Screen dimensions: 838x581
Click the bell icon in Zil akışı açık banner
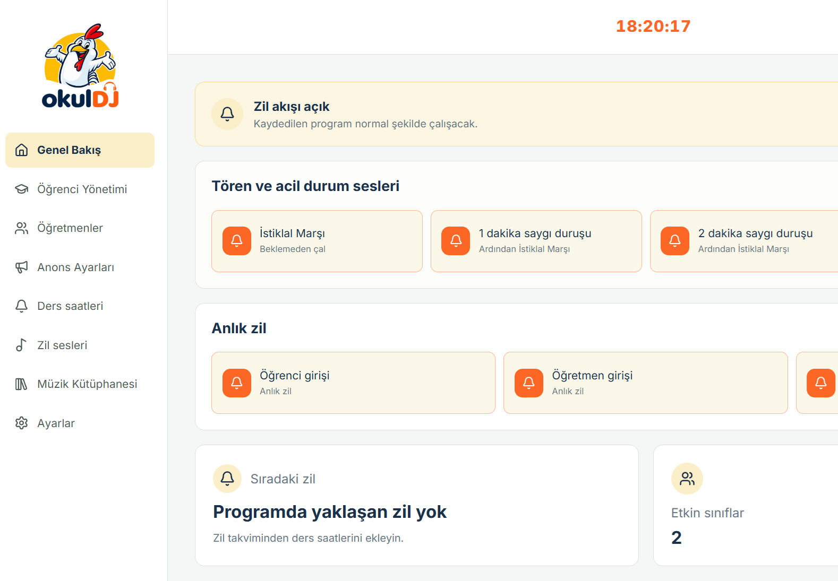pos(227,114)
